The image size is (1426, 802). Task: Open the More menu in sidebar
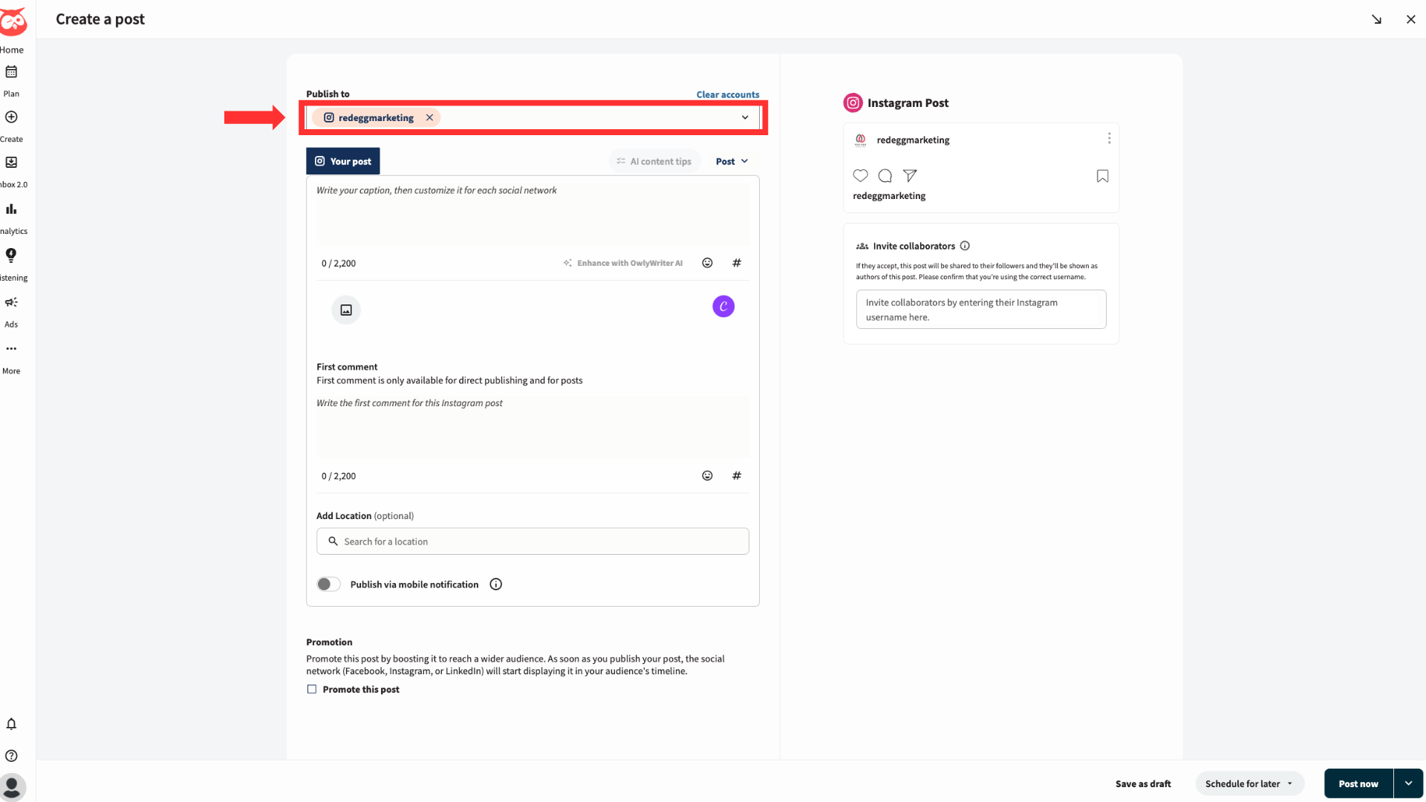coord(11,349)
